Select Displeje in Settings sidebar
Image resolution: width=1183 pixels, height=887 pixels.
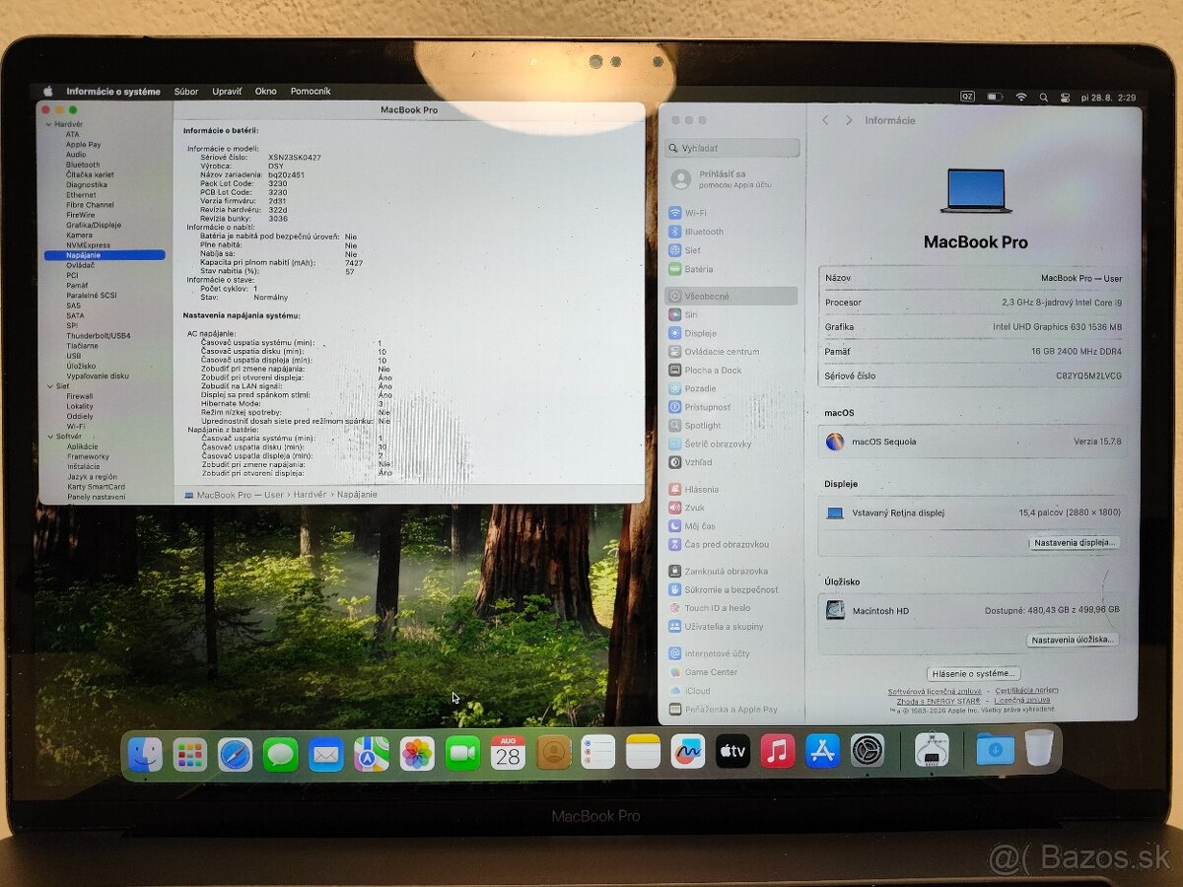tap(732, 333)
